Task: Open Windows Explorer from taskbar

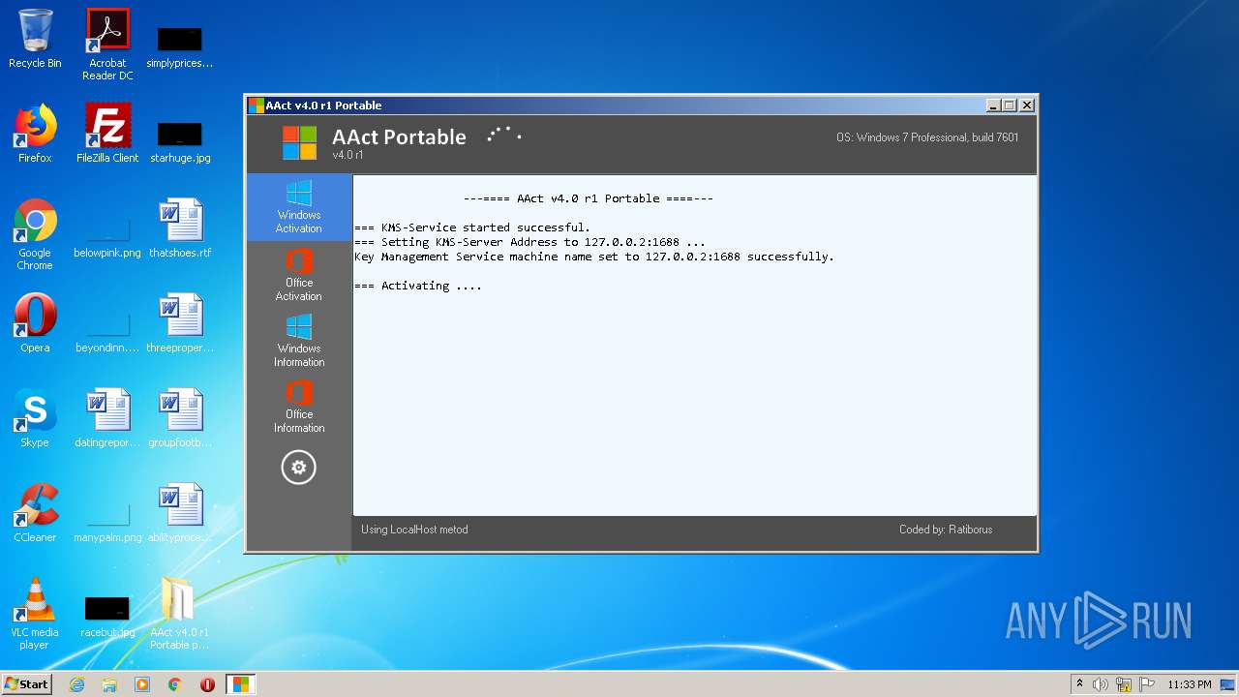Action: click(x=109, y=684)
